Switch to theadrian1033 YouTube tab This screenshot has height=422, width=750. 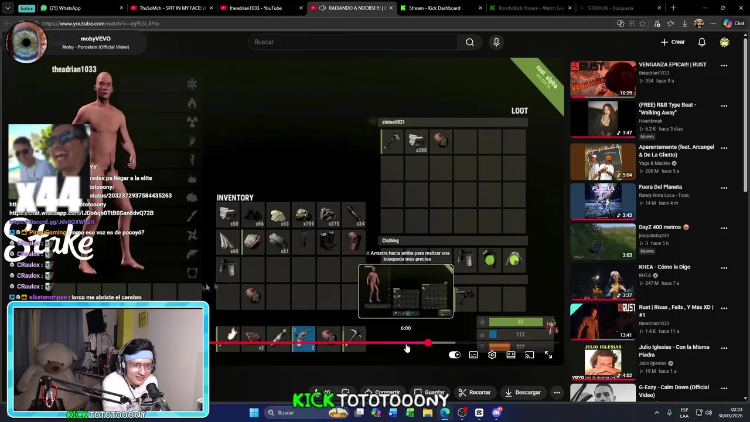(260, 8)
